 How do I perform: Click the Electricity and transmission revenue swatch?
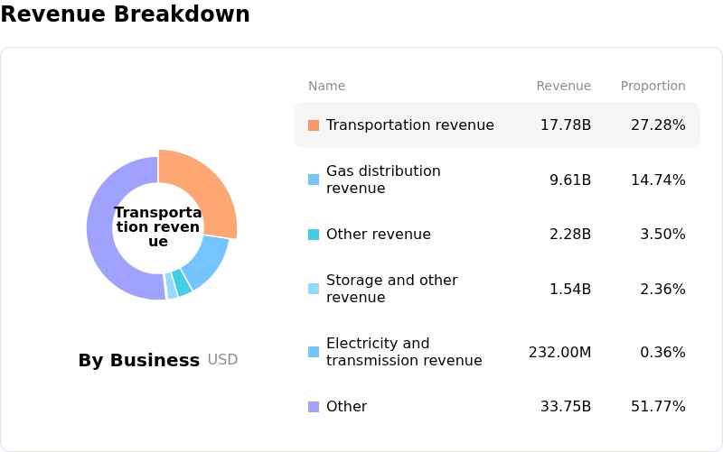coord(314,352)
